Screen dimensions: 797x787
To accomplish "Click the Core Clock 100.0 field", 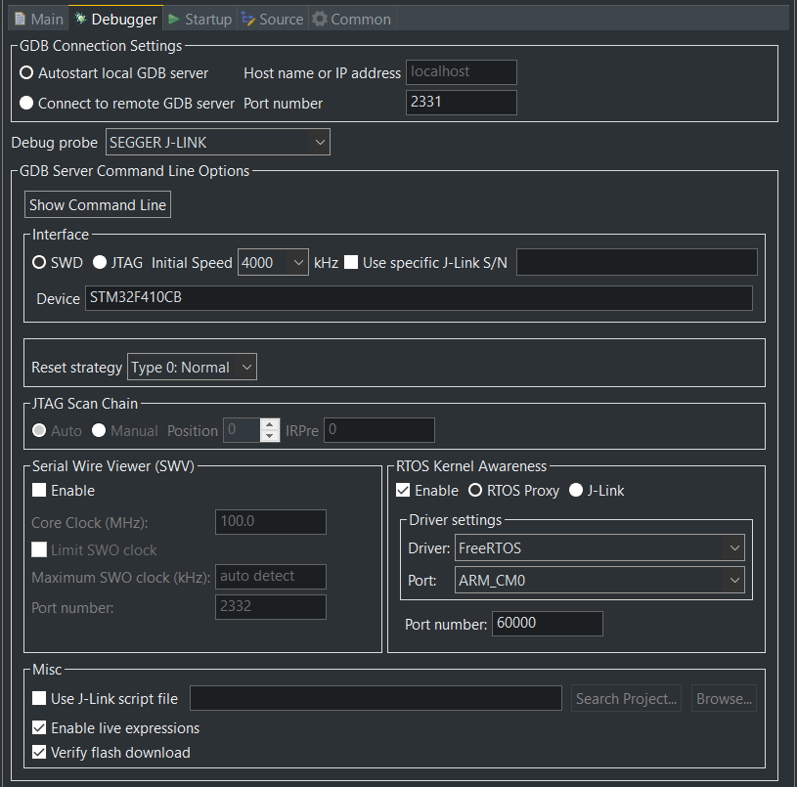I will tap(271, 522).
